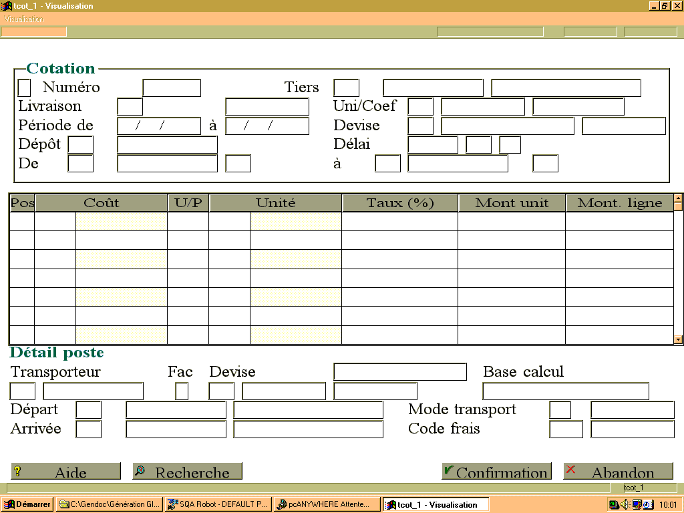Switch to SQA Robot taskbar item
The width and height of the screenshot is (684, 513).
[x=218, y=504]
